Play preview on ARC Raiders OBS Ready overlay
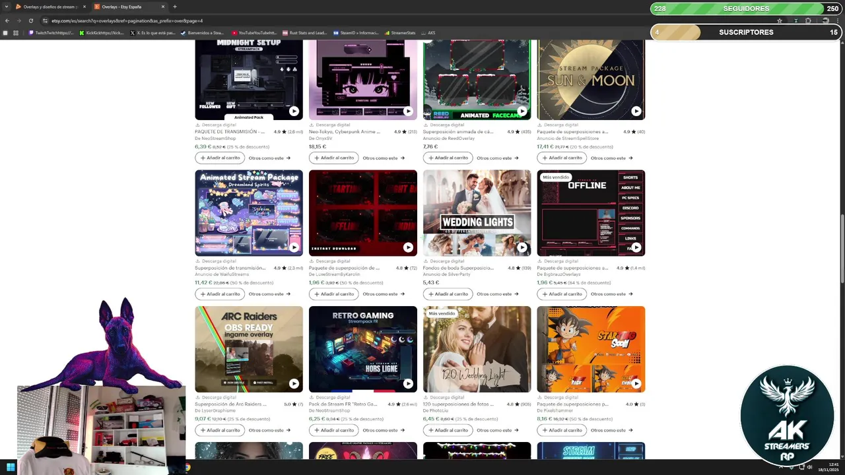 coord(294,383)
